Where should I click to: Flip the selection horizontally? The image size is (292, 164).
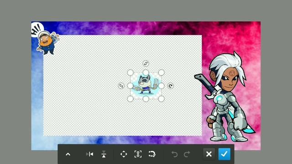coord(90,154)
